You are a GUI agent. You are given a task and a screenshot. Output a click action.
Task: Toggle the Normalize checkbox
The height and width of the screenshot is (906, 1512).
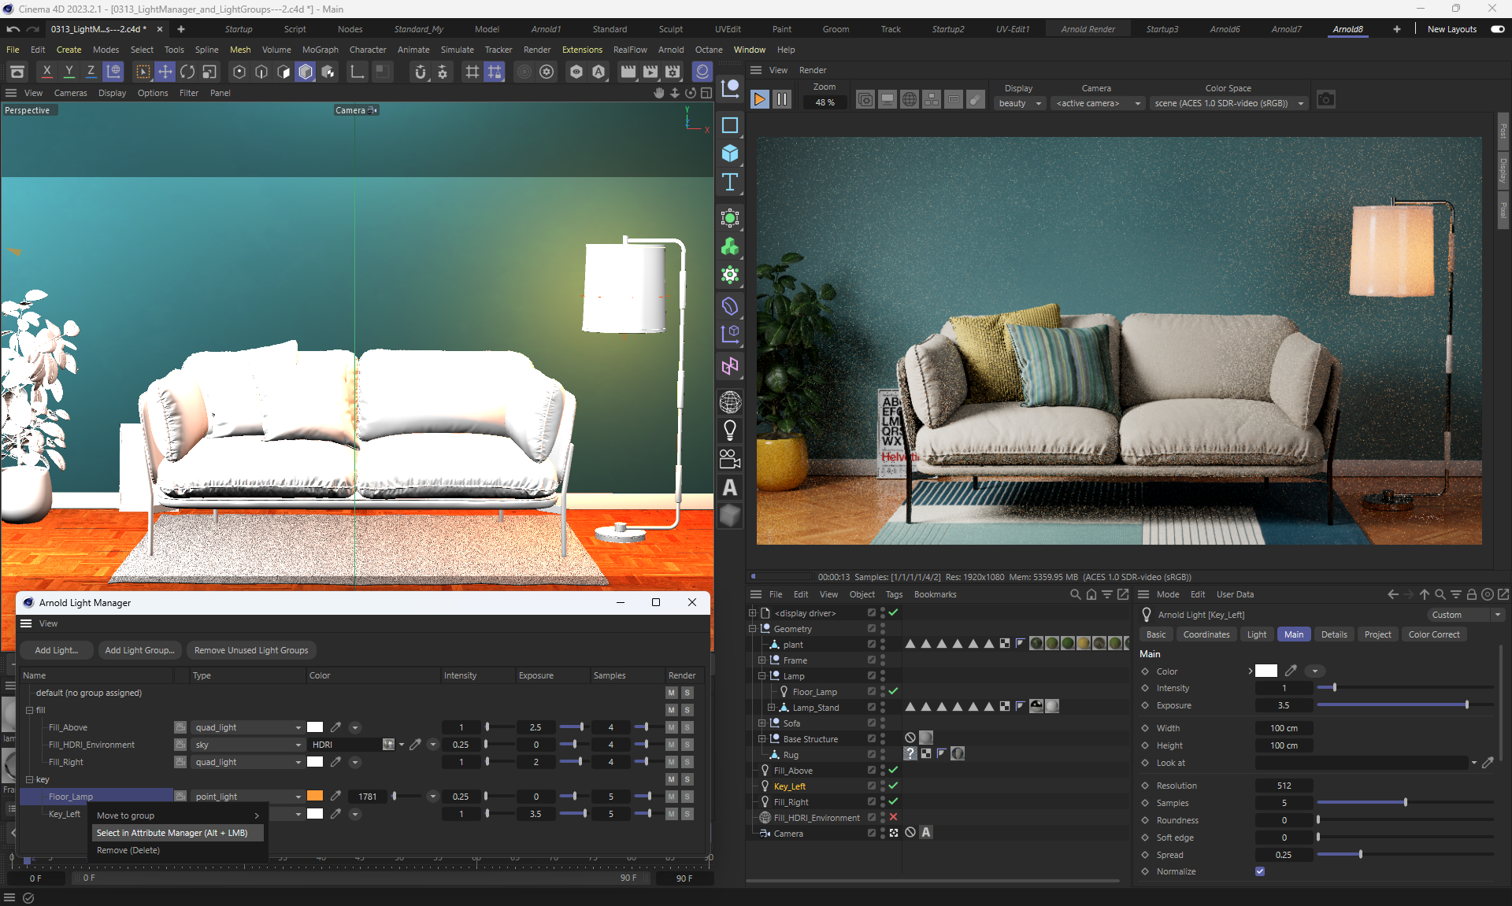point(1260,871)
